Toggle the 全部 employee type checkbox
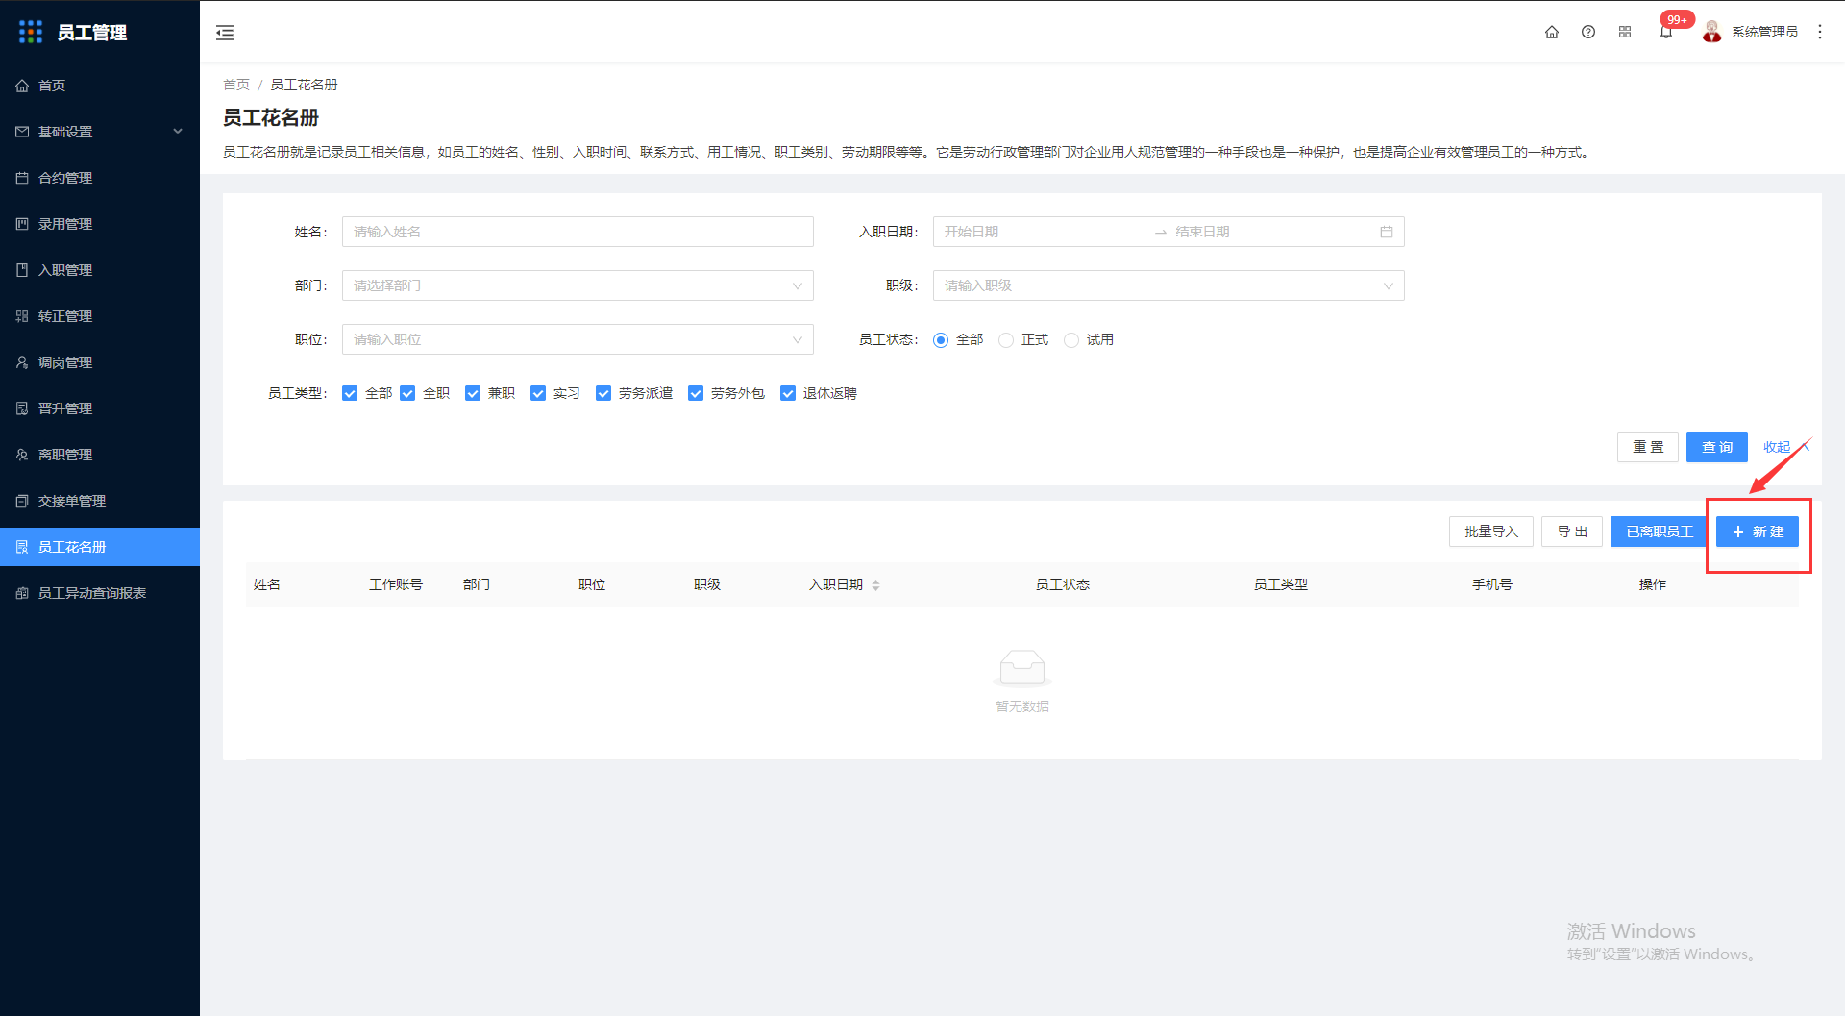The width and height of the screenshot is (1845, 1016). click(350, 393)
